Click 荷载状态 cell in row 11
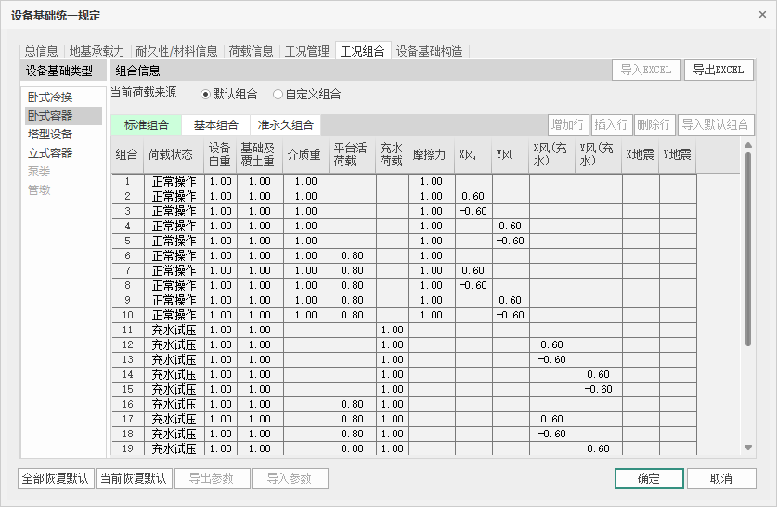The image size is (777, 507). tap(174, 330)
